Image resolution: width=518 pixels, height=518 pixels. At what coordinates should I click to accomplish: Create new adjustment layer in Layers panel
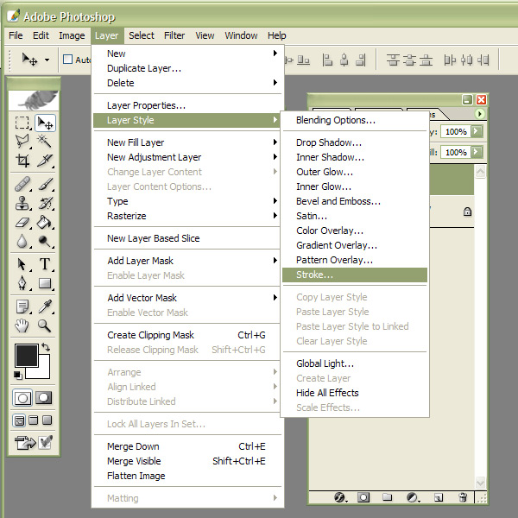[x=413, y=497]
